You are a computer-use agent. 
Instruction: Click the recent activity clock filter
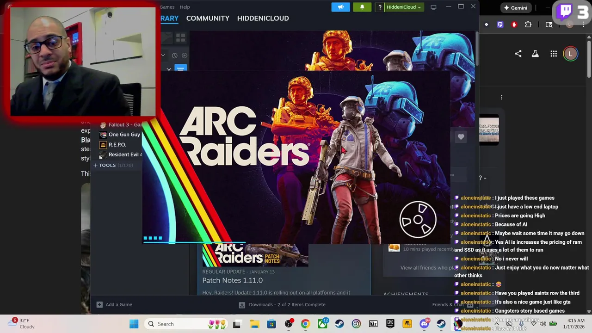[x=174, y=55]
